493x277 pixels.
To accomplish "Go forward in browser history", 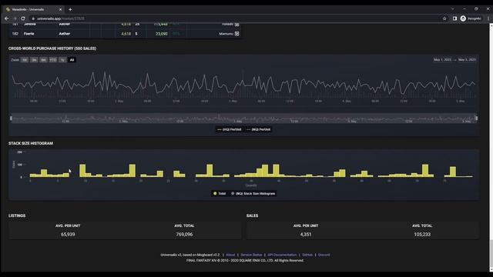I will tap(15, 18).
